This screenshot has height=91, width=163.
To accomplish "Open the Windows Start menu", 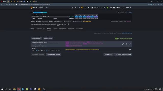I will coord(2,89).
